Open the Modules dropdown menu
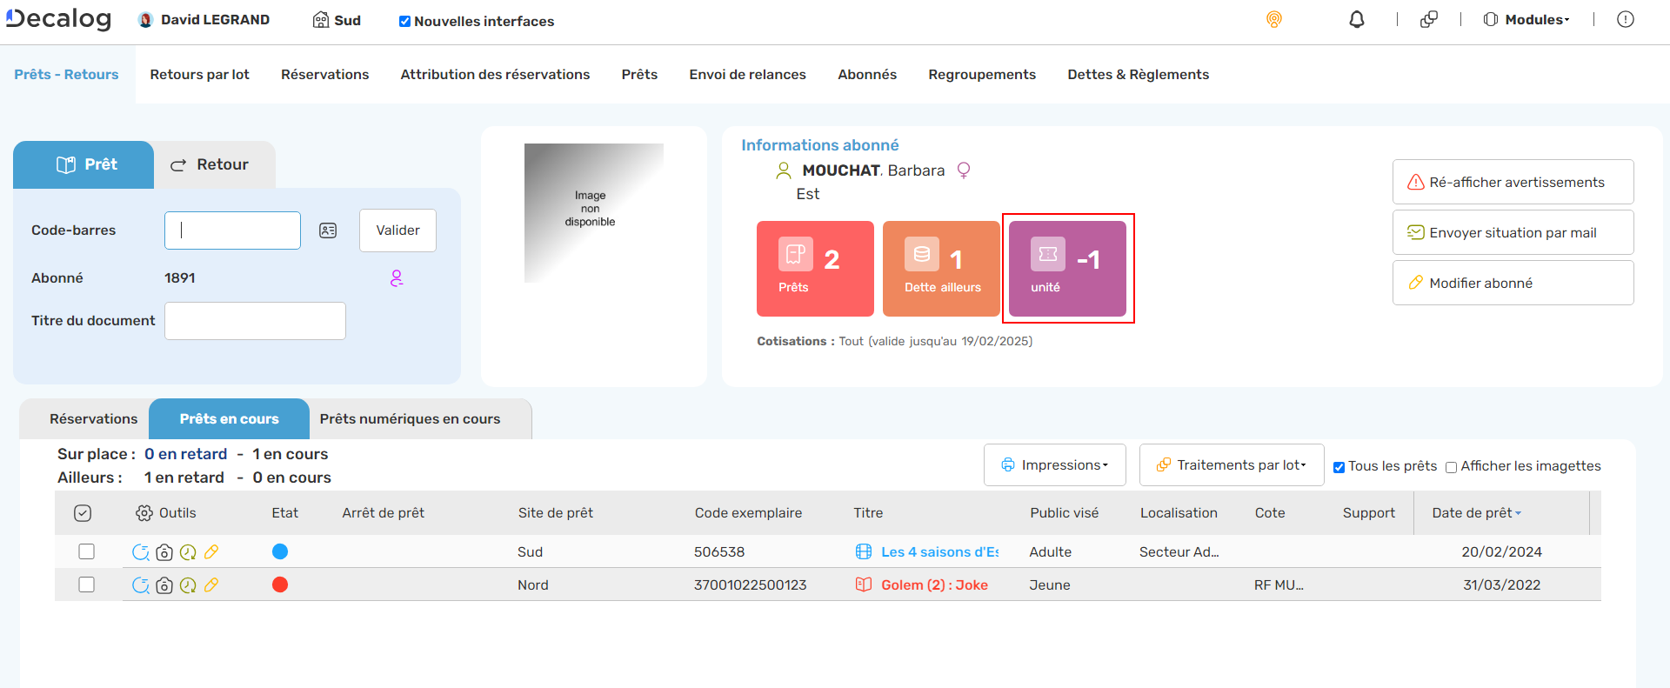Screen dimensions: 1670x688 (1526, 20)
